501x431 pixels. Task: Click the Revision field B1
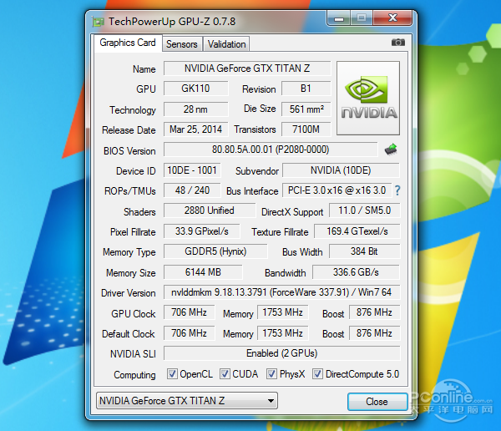(x=306, y=89)
